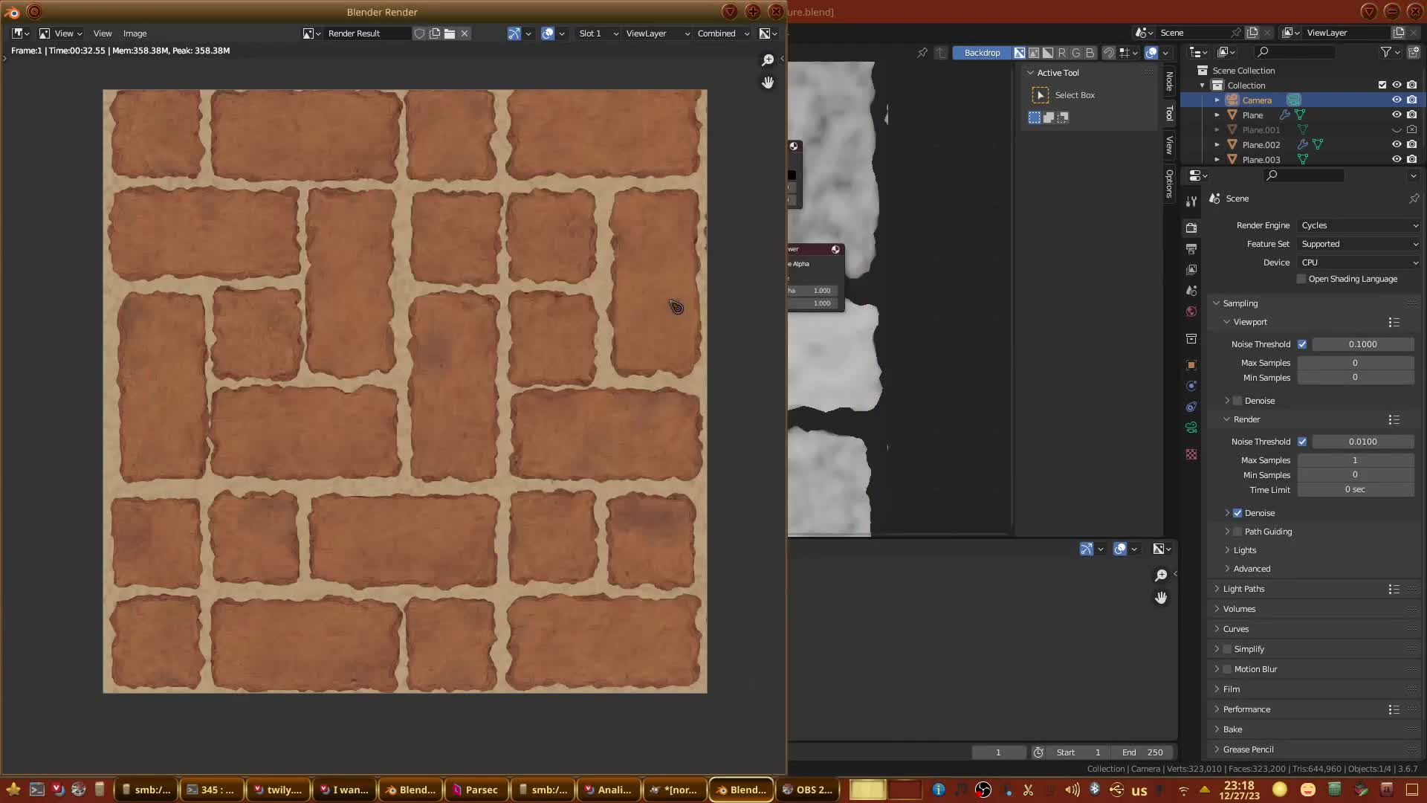The image size is (1427, 803).
Task: Open the Texture properties tab
Action: coord(1191,454)
